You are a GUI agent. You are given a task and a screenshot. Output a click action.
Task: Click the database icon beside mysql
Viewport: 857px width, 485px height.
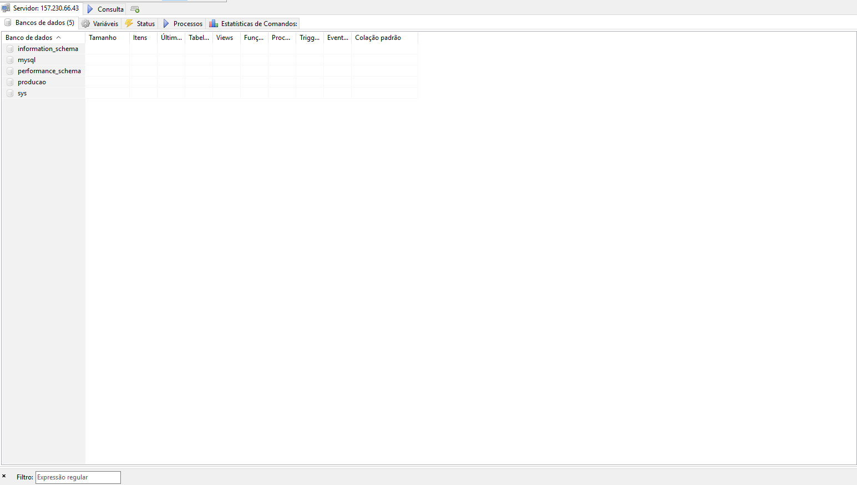click(x=9, y=59)
